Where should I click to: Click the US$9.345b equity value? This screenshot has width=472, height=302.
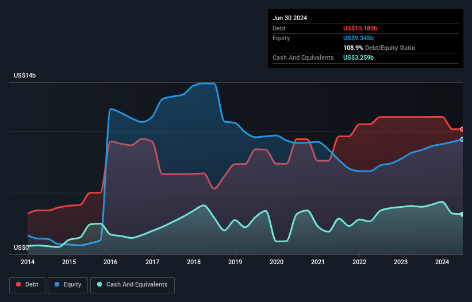[358, 38]
